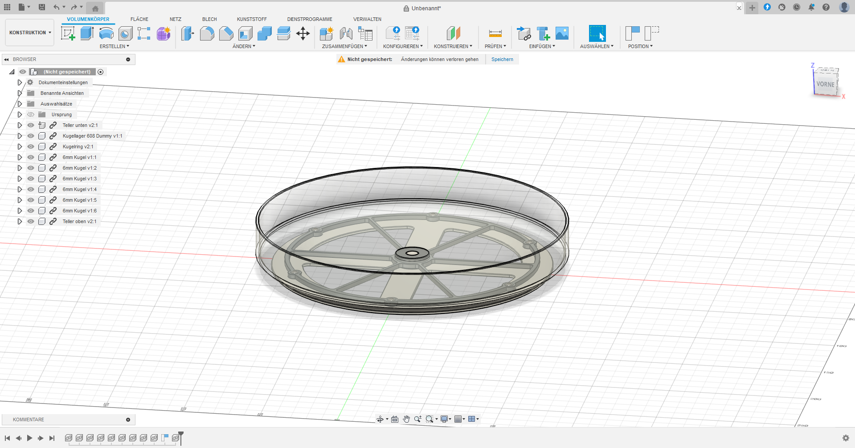Expand the Benannte Ansichten folder

tap(20, 93)
